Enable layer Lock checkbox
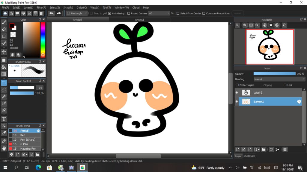 pyautogui.click(x=285, y=85)
